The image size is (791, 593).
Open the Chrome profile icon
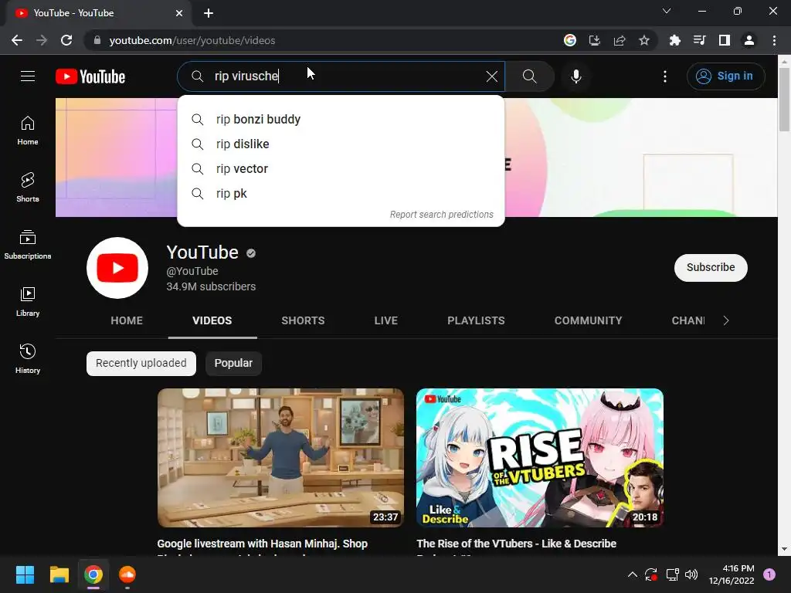pos(749,40)
